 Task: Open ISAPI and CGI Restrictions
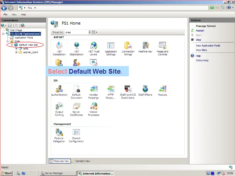click(128, 92)
